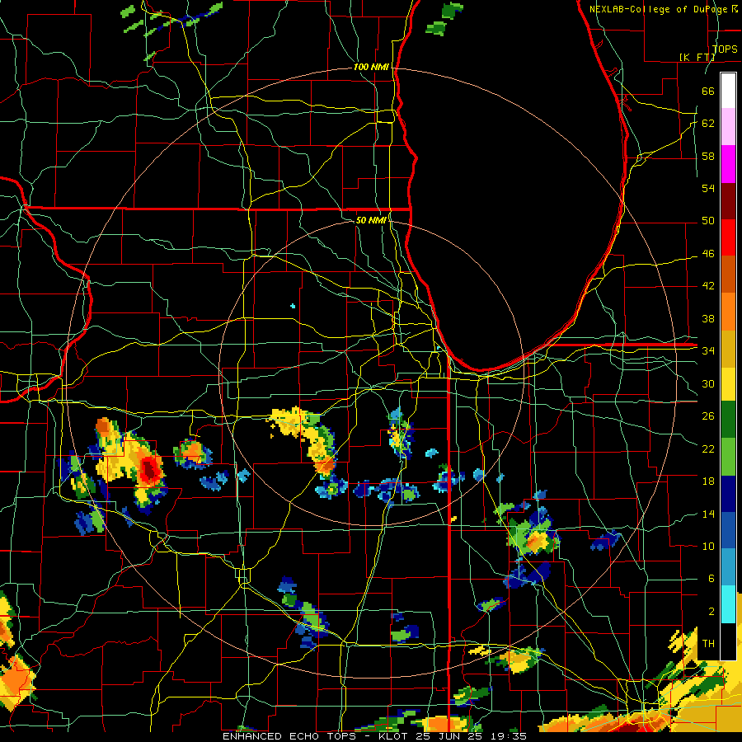Screen dimensions: 742x742
Task: Click the TOPS legend title
Action: point(725,49)
